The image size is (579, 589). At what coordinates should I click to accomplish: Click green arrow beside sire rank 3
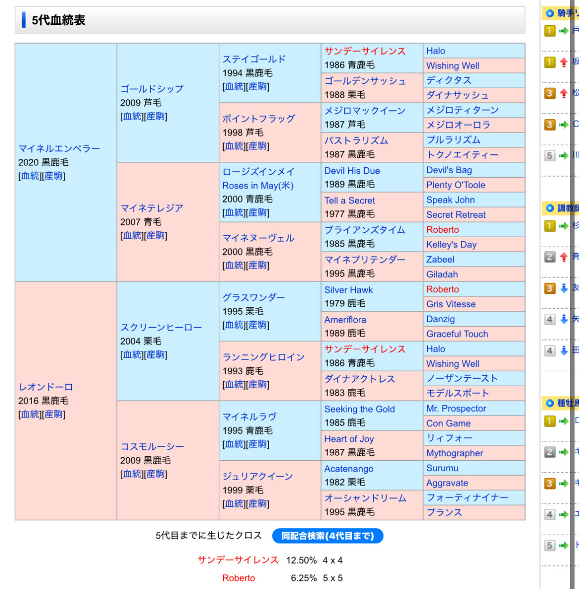[564, 484]
